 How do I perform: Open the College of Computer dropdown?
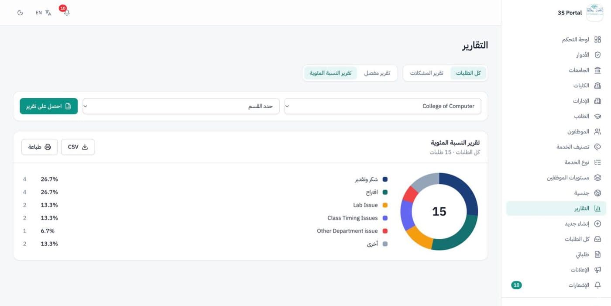(x=383, y=106)
